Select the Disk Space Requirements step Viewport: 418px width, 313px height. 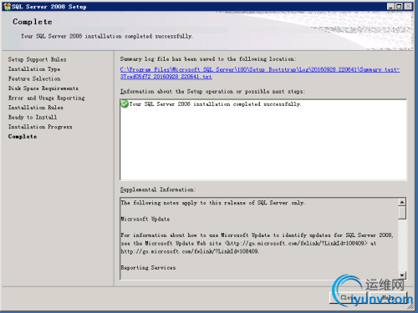(43, 88)
